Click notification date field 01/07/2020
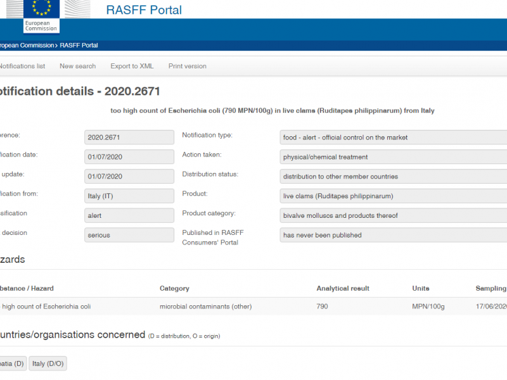 point(129,156)
